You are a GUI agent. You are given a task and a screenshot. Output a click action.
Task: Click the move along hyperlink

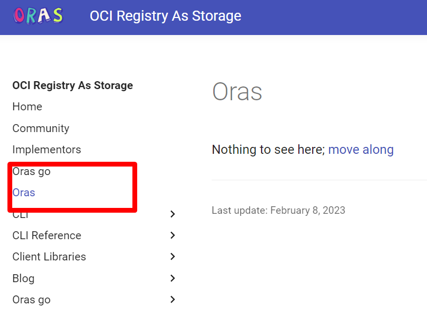[x=361, y=150]
